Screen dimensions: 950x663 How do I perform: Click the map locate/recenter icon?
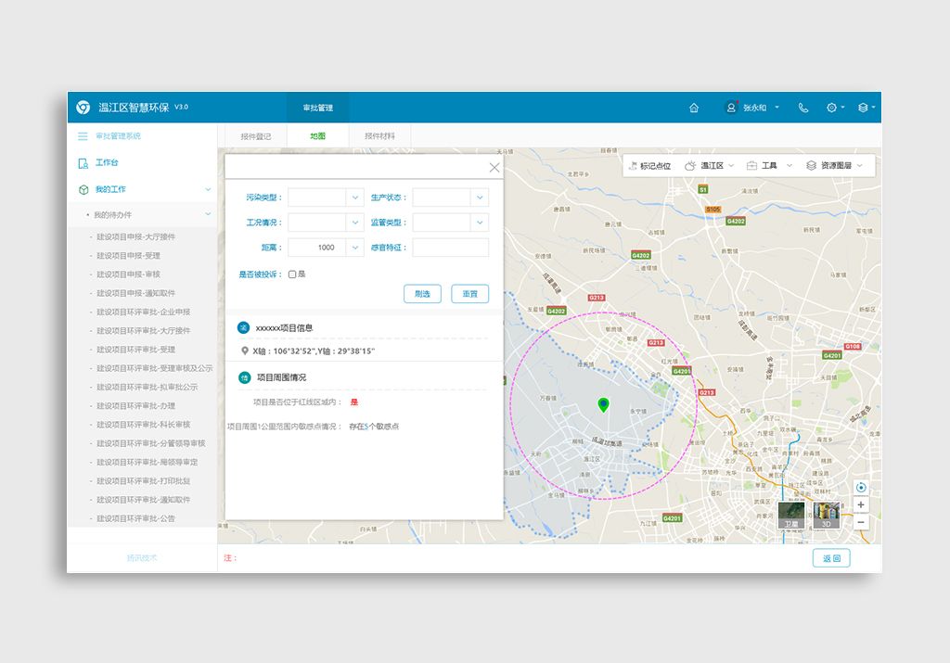[861, 488]
